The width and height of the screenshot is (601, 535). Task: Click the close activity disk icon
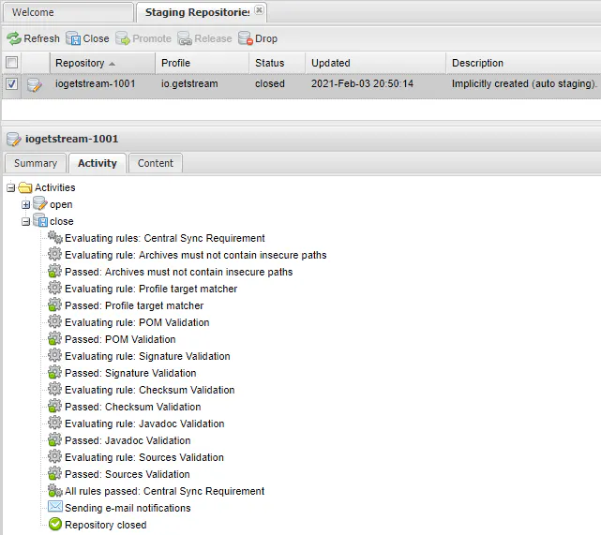click(40, 220)
